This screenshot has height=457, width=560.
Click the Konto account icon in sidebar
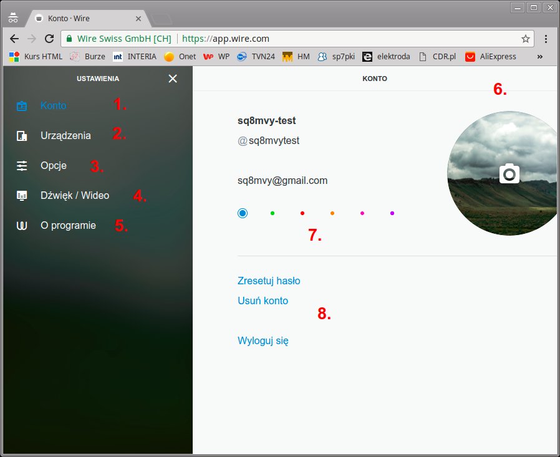click(22, 106)
